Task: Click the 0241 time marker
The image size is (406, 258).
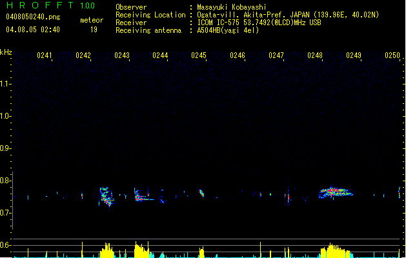Action: pyautogui.click(x=45, y=55)
